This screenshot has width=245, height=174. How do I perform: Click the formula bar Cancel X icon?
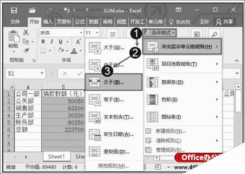tap(65, 73)
